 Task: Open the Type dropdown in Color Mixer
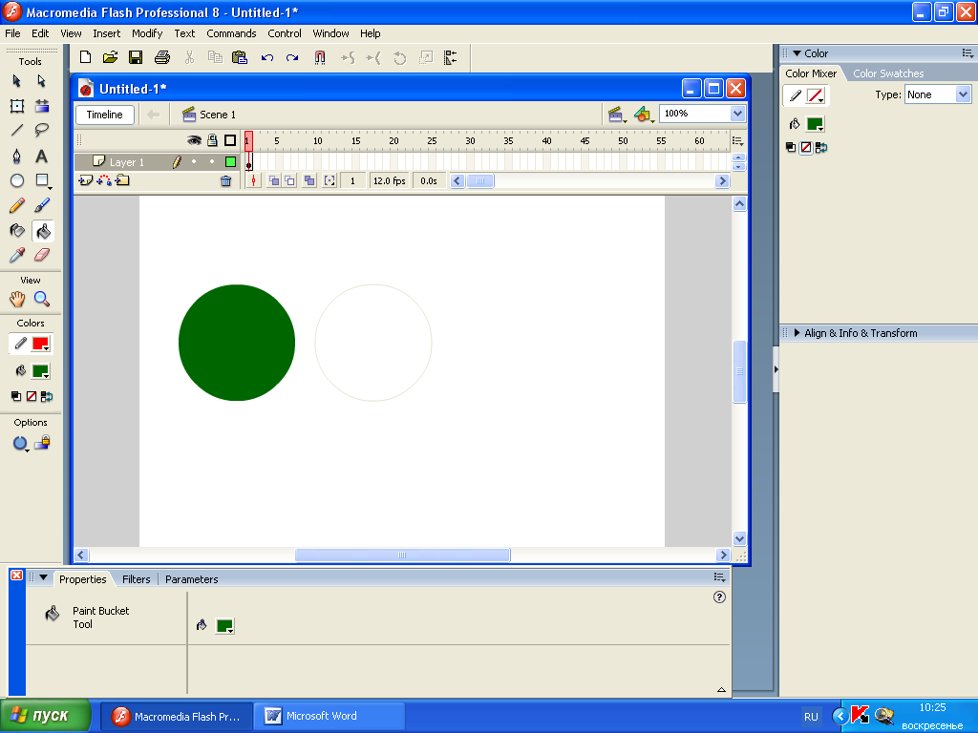[963, 94]
